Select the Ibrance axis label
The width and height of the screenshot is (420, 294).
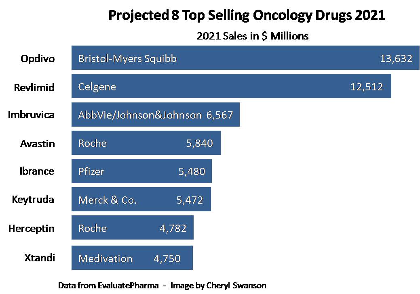(37, 171)
